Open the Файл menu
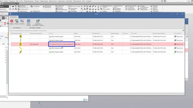Viewport: 193px width, 108px height. click(x=1, y=1)
